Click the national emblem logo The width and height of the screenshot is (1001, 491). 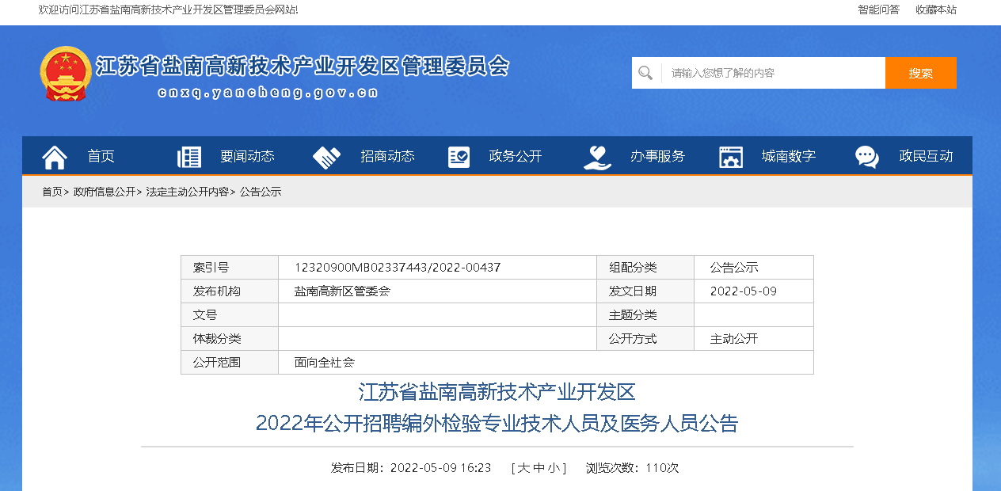66,74
